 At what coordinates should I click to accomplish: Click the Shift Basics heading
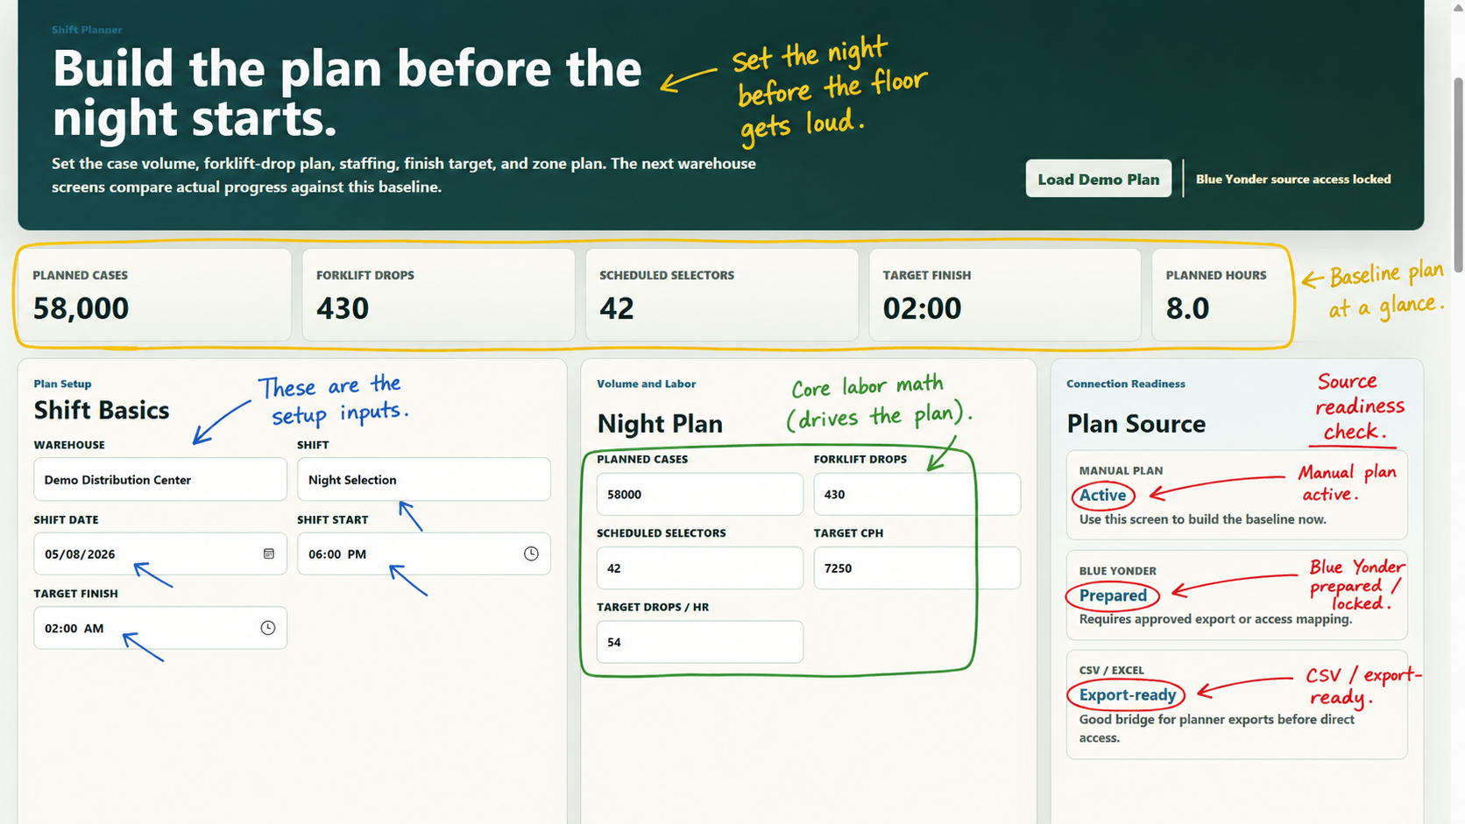pos(102,410)
